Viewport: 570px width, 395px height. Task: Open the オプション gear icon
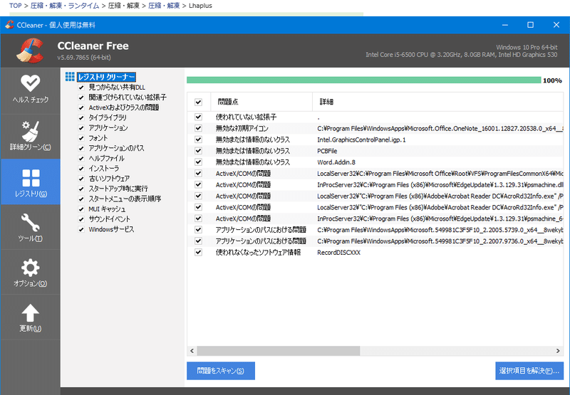(x=30, y=268)
